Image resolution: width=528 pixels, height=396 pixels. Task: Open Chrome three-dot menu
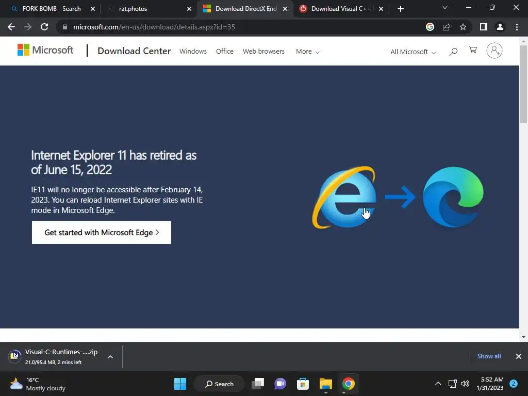pyautogui.click(x=517, y=27)
